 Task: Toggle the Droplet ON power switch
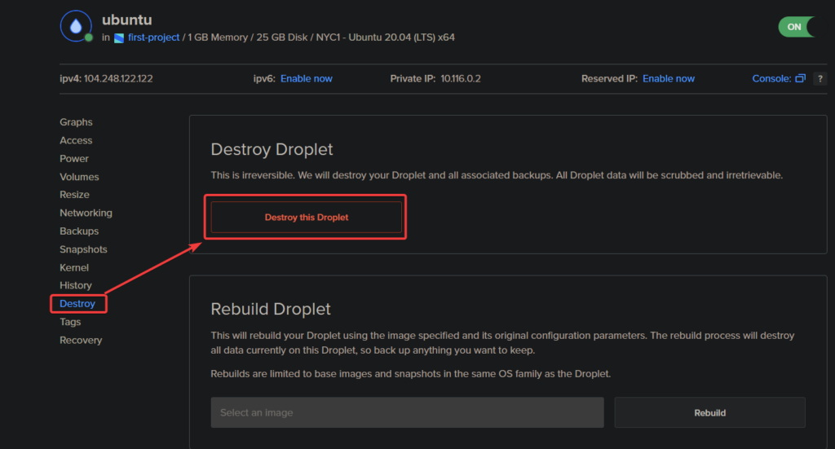[796, 27]
